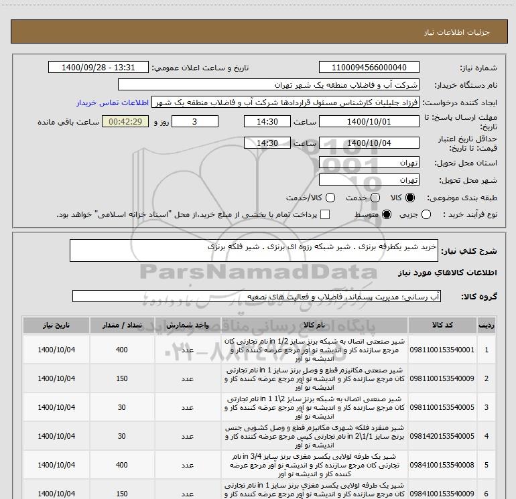516x499 pixels.
Task: Select the کالا/خدمت radio button
Action: pos(330,198)
